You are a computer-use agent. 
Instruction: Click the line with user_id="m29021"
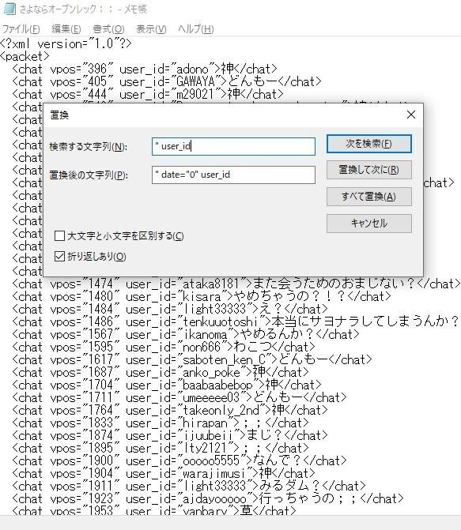[148, 94]
